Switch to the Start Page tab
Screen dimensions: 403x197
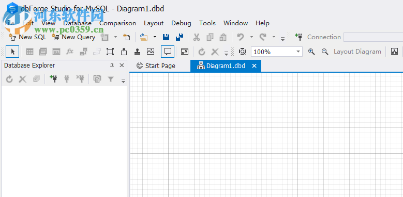156,66
